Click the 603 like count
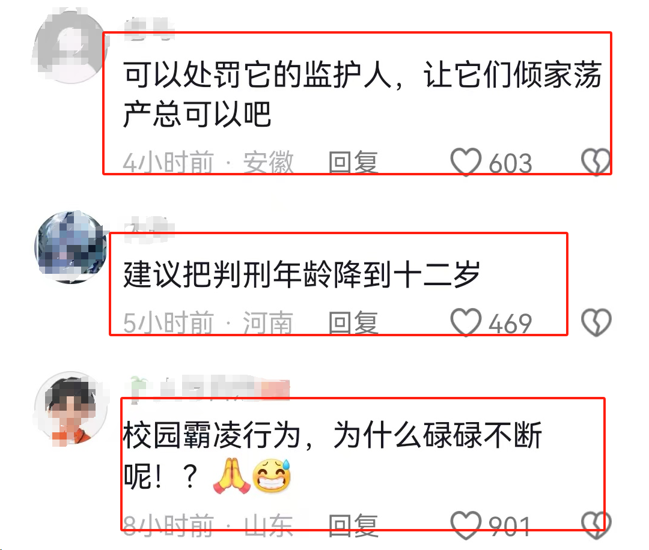 click(x=510, y=163)
